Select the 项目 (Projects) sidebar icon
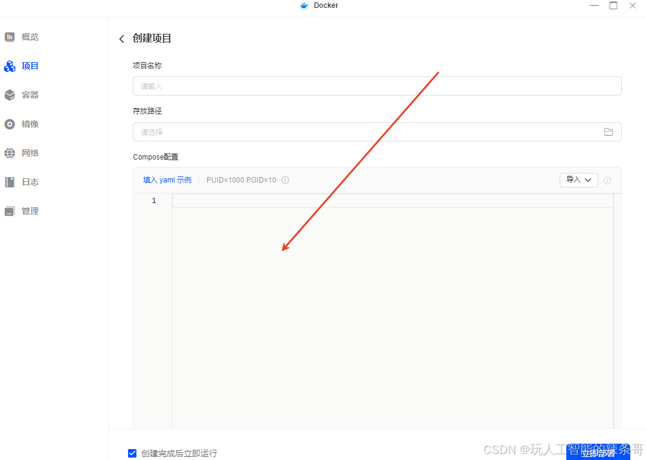 [10, 66]
